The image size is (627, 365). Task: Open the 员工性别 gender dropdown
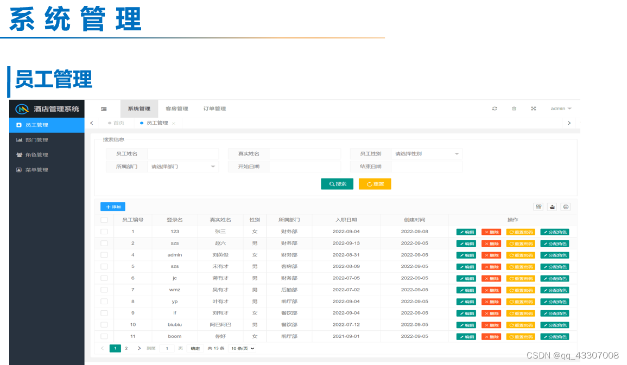pos(427,153)
